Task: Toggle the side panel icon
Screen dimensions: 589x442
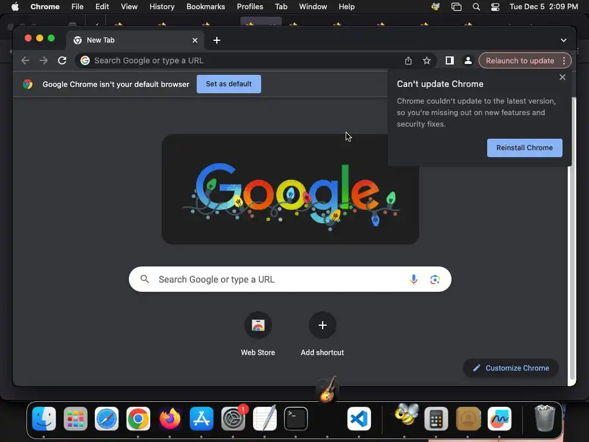Action: 450,60
